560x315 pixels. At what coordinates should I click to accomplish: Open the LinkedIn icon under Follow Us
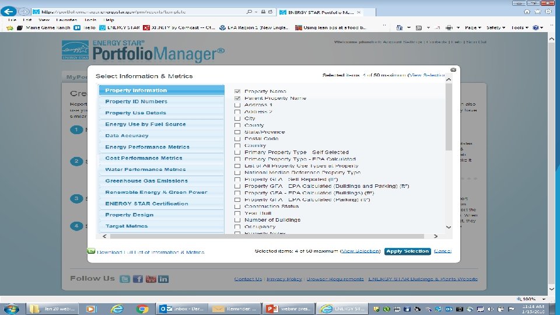click(163, 279)
